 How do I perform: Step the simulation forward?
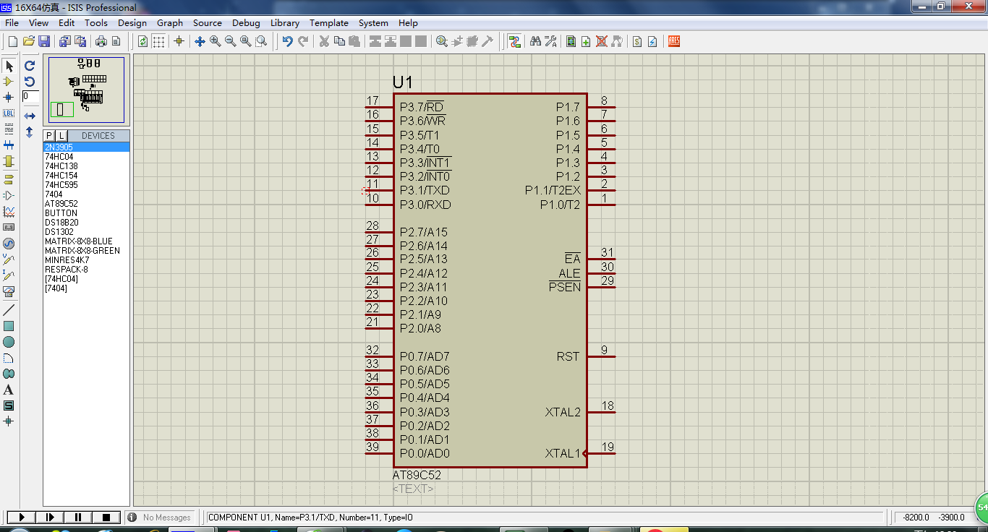tap(50, 517)
